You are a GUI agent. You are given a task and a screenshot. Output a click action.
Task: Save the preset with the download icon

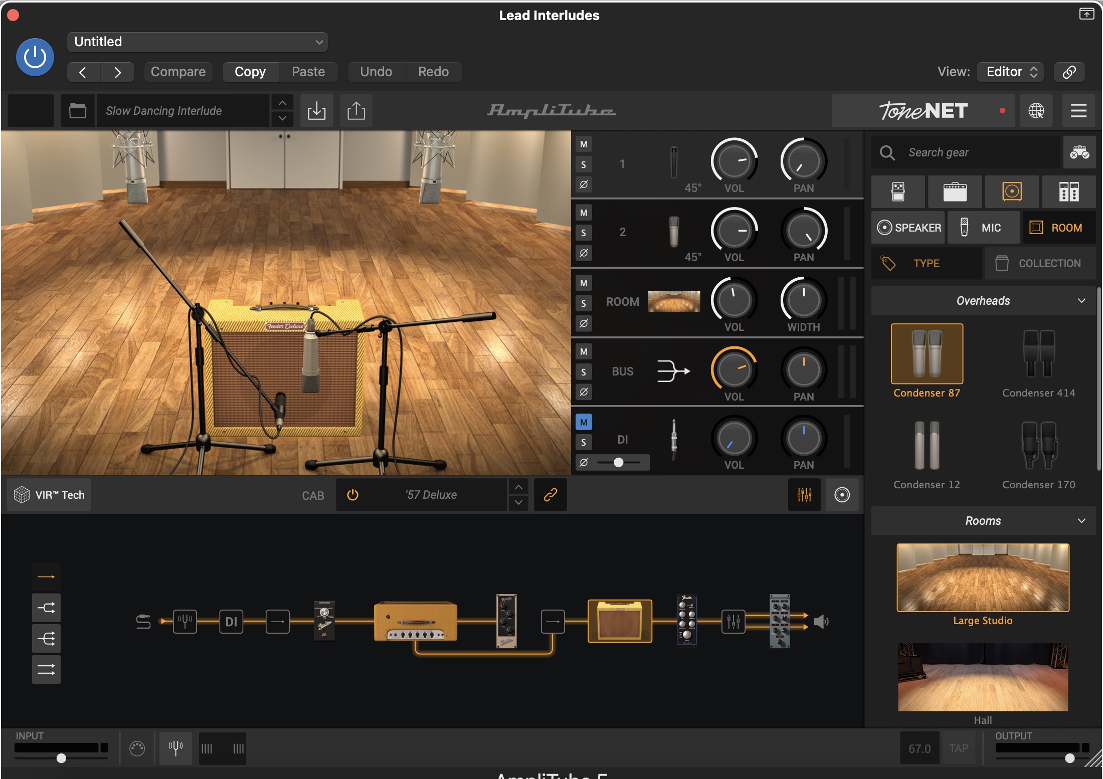316,111
